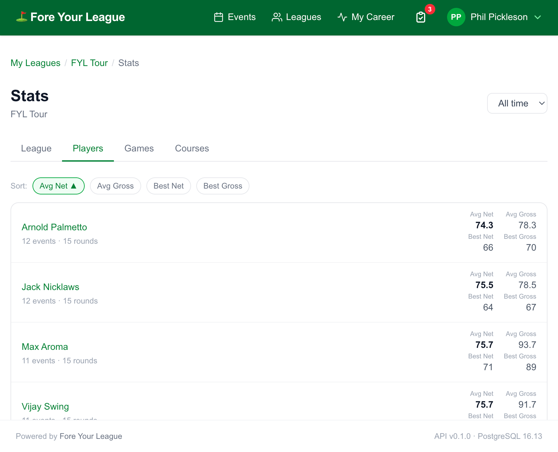Click the Leagues people icon
558x452 pixels.
(277, 17)
